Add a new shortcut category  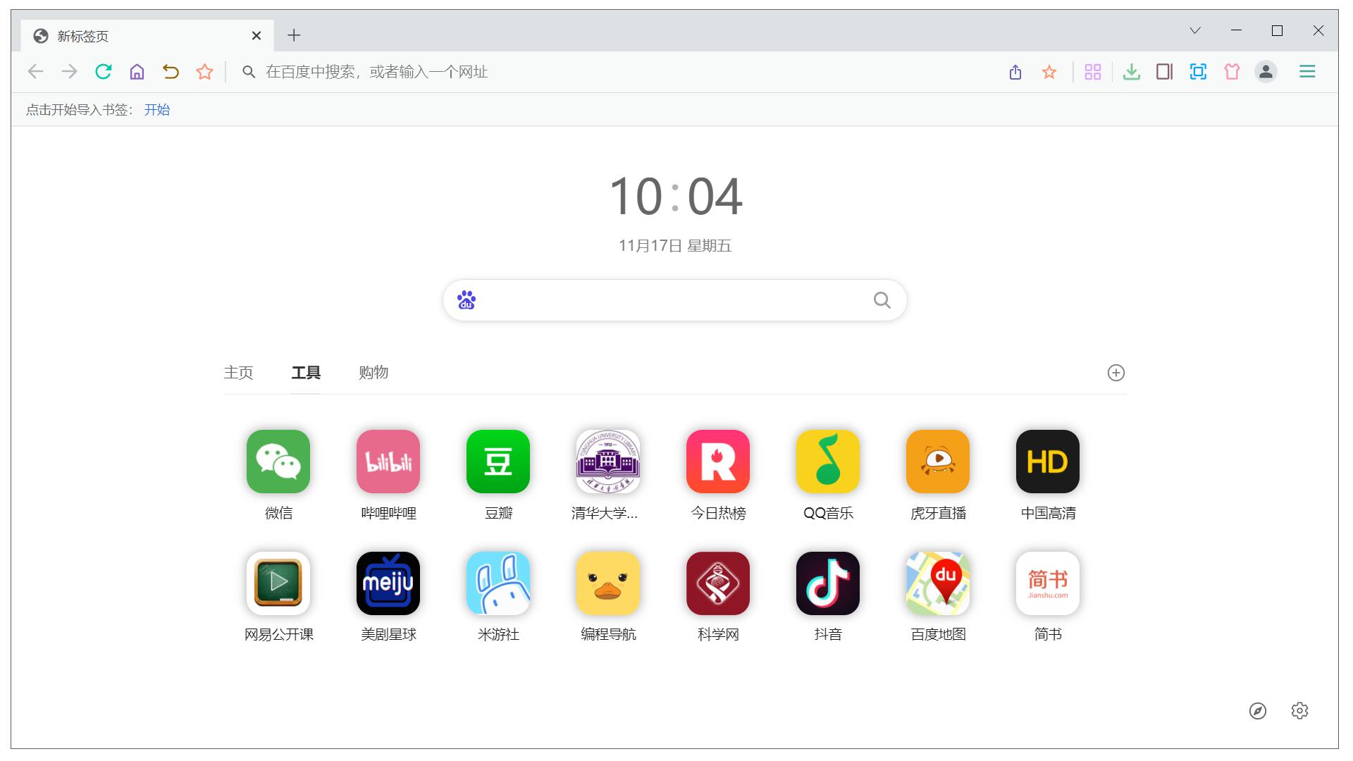point(1116,373)
